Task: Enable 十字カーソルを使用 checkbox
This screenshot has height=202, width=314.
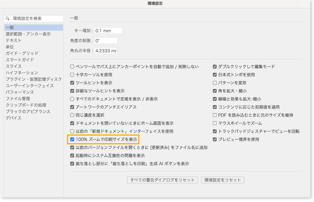Action: [72, 75]
